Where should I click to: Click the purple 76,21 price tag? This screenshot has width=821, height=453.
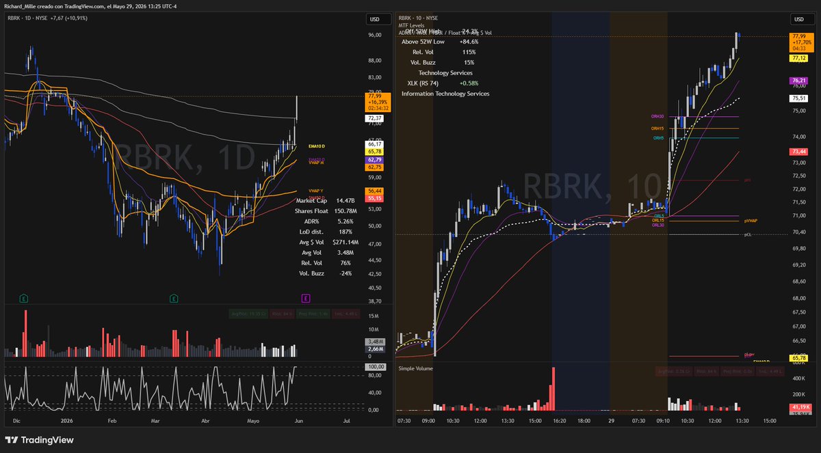[798, 81]
